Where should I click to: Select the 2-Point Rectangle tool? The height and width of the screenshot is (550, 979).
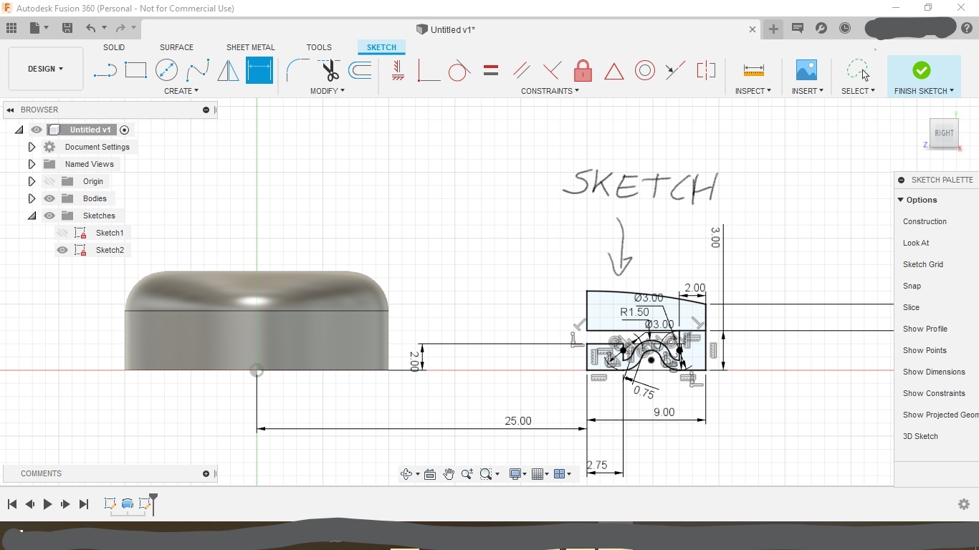coord(135,70)
